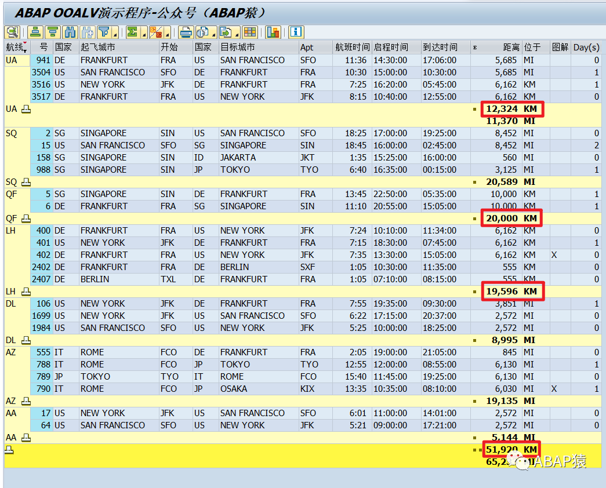Open the Details magnifier icon
Screen dimensions: 606x488
(x=12, y=32)
